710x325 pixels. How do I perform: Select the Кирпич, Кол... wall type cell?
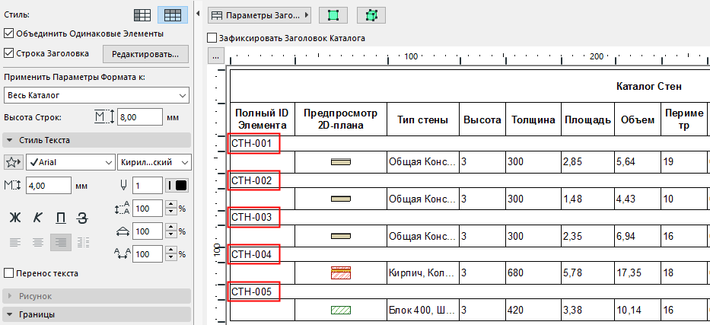423,273
